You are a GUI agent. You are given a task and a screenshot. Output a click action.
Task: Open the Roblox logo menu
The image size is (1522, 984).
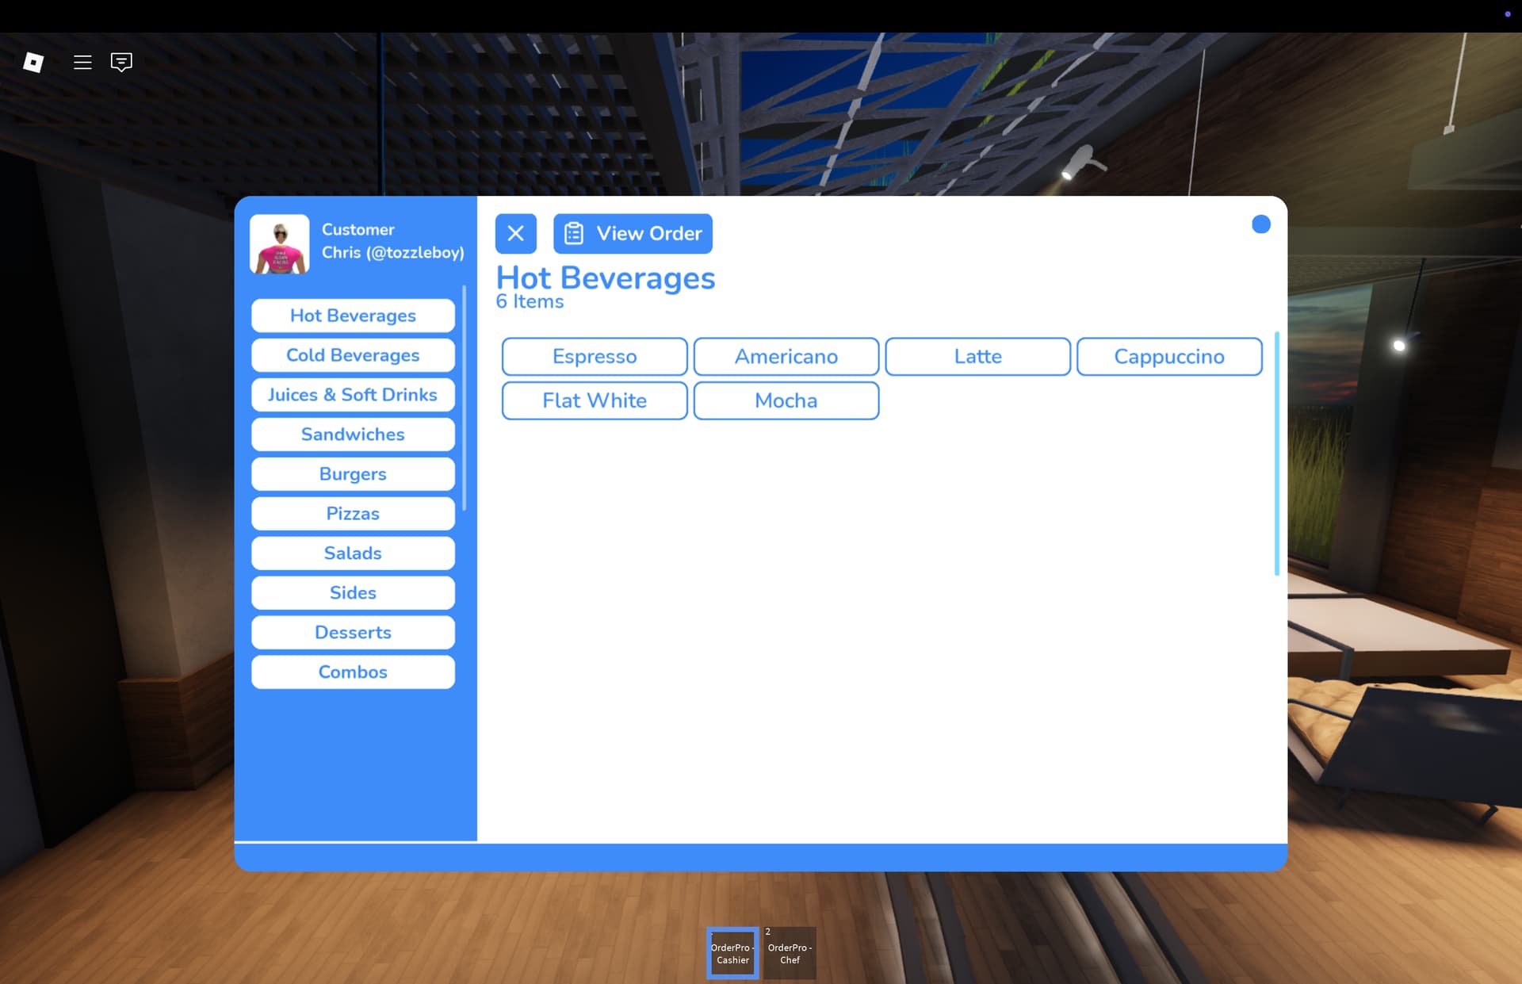pos(33,62)
